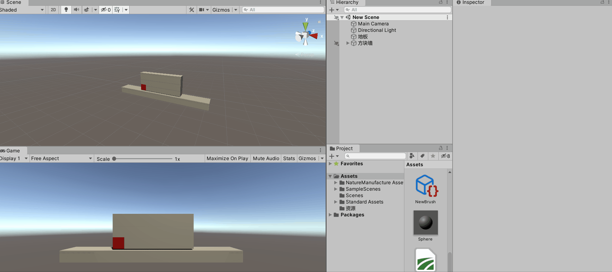
Task: Expand Standard Assets folder
Action: (336, 202)
